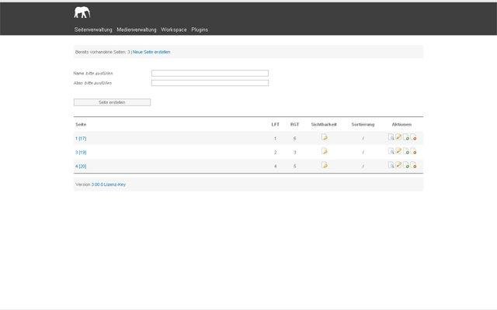Click preview magnifier icon in row 1 [17]
This screenshot has height=310, width=497.
click(391, 137)
